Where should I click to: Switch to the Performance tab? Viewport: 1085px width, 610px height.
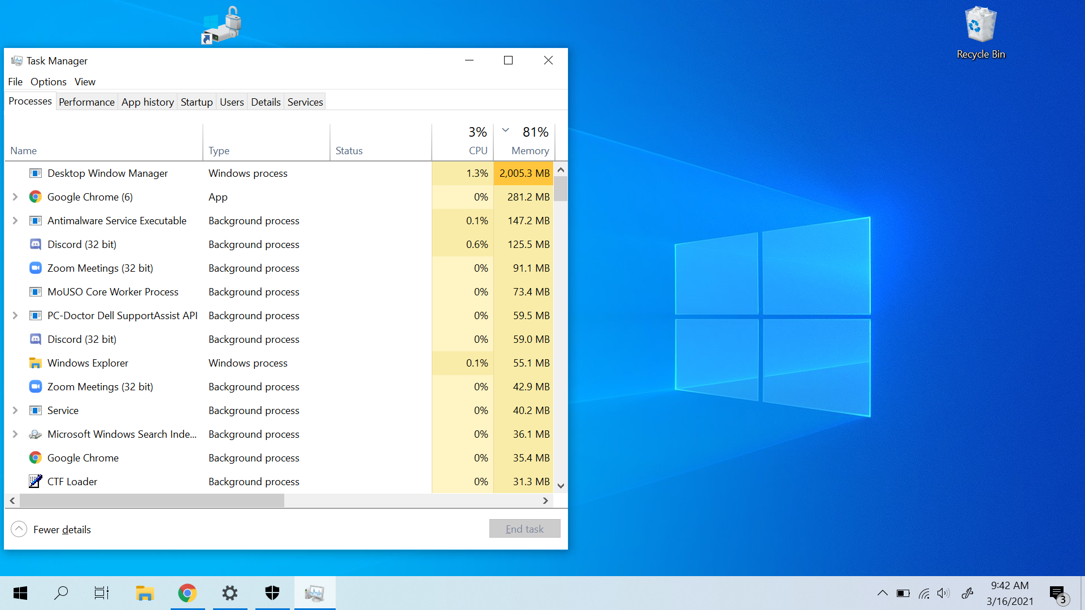[x=86, y=102]
